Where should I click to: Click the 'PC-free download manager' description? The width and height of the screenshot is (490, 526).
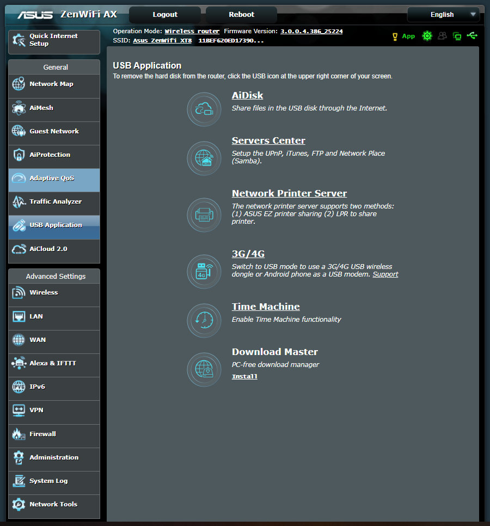pos(275,365)
